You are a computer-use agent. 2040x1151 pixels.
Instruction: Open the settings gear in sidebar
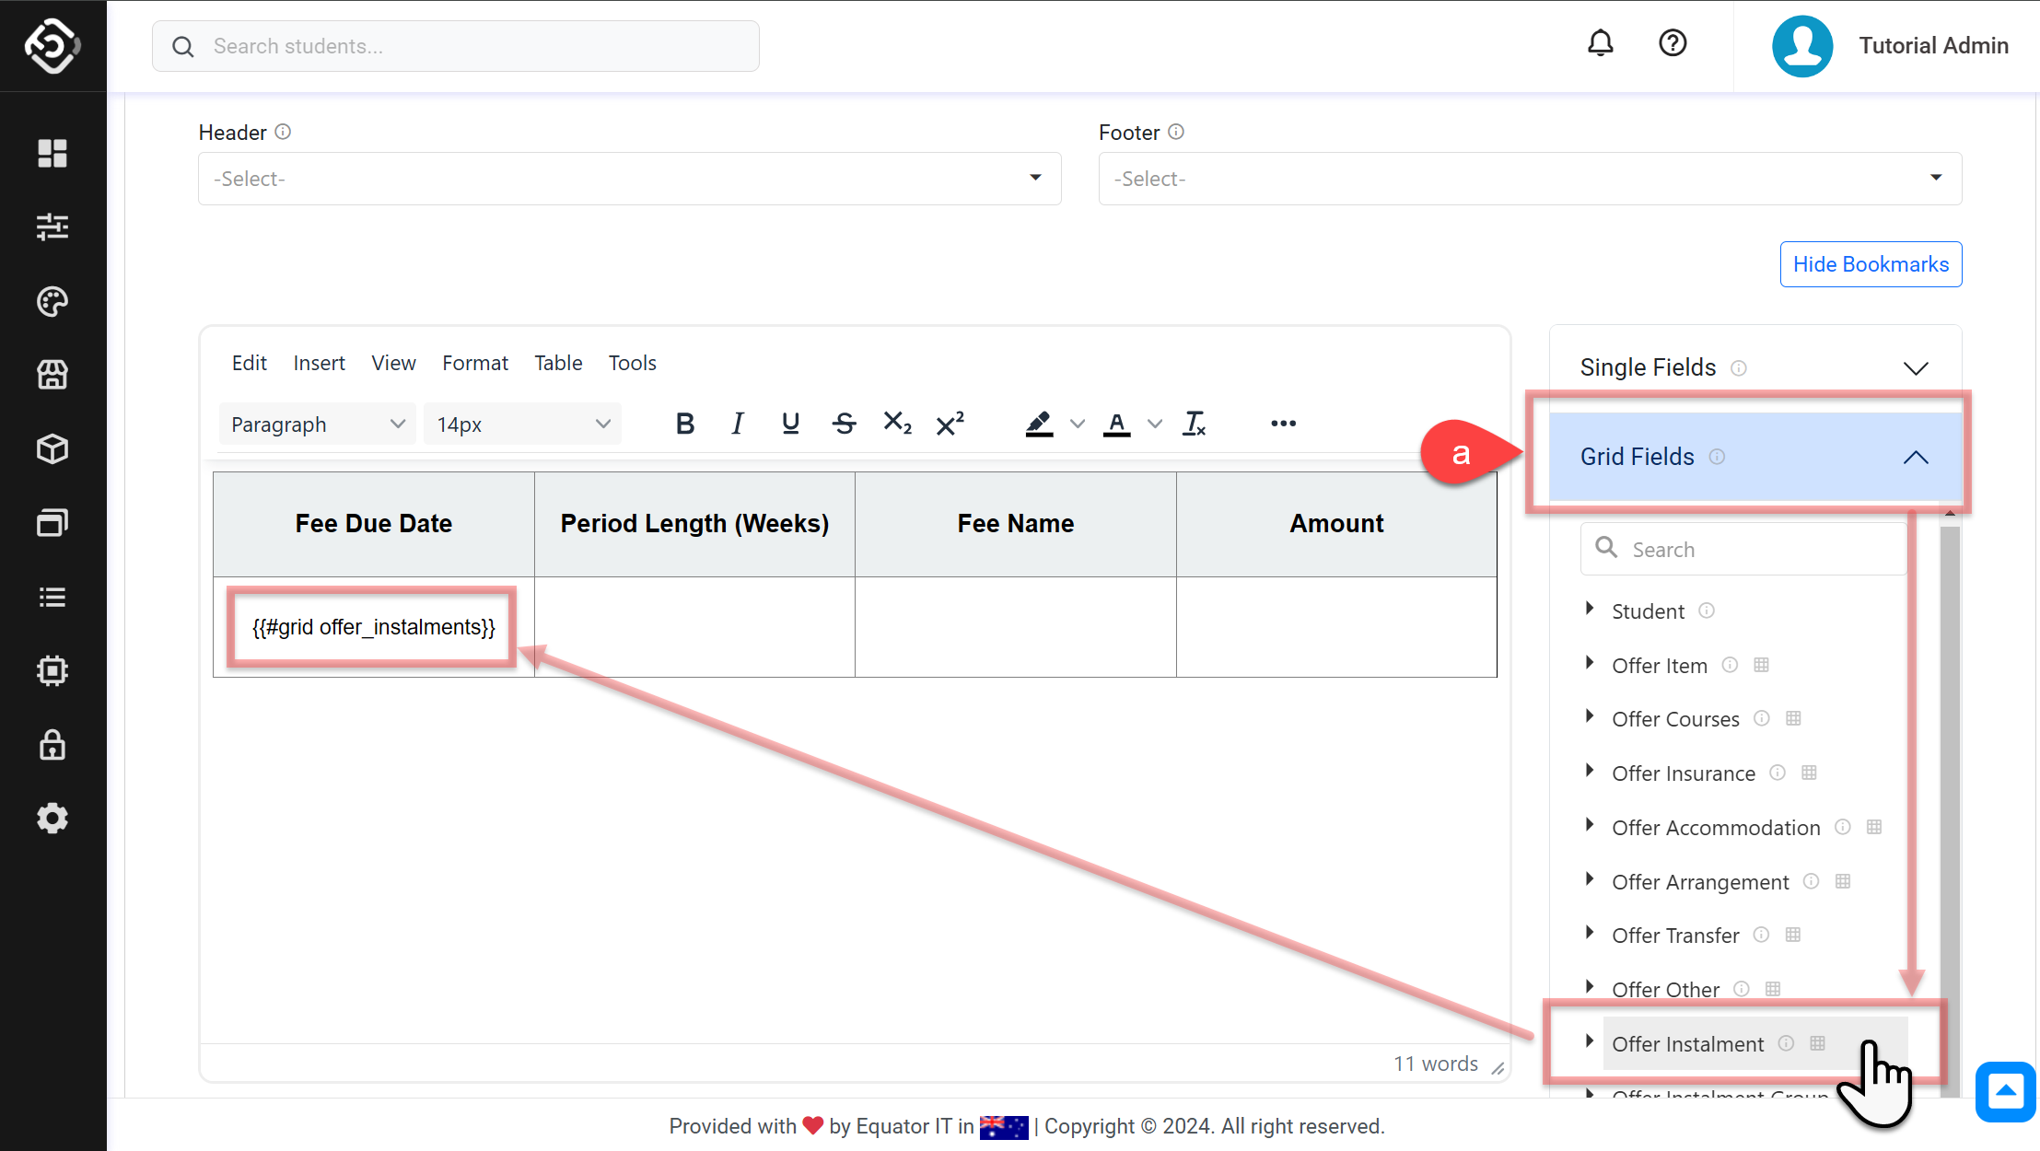(x=52, y=818)
